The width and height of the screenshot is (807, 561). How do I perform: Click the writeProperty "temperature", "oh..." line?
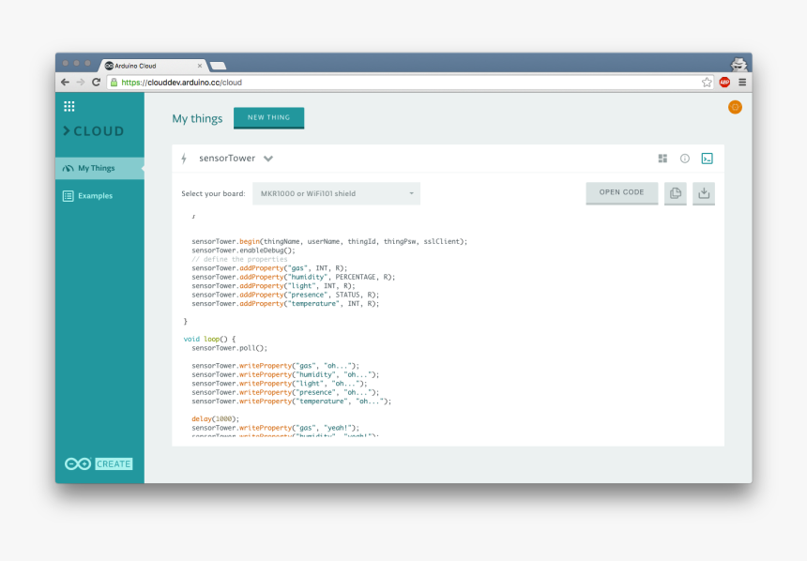[291, 402]
